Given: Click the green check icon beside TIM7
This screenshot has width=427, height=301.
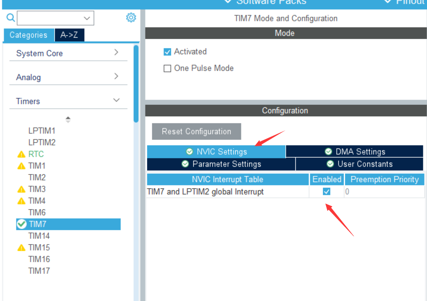Looking at the screenshot, I should (21, 224).
